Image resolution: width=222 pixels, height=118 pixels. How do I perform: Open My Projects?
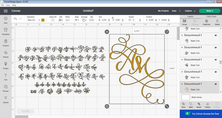coord(163,11)
